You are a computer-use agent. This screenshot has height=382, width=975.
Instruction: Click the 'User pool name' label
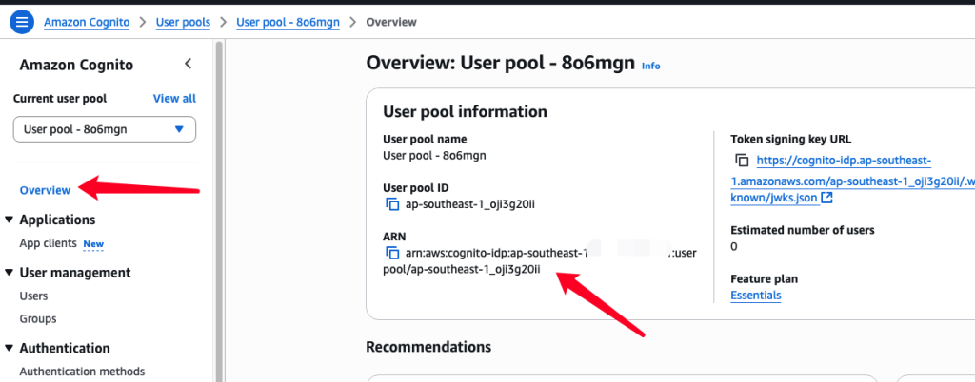point(425,139)
